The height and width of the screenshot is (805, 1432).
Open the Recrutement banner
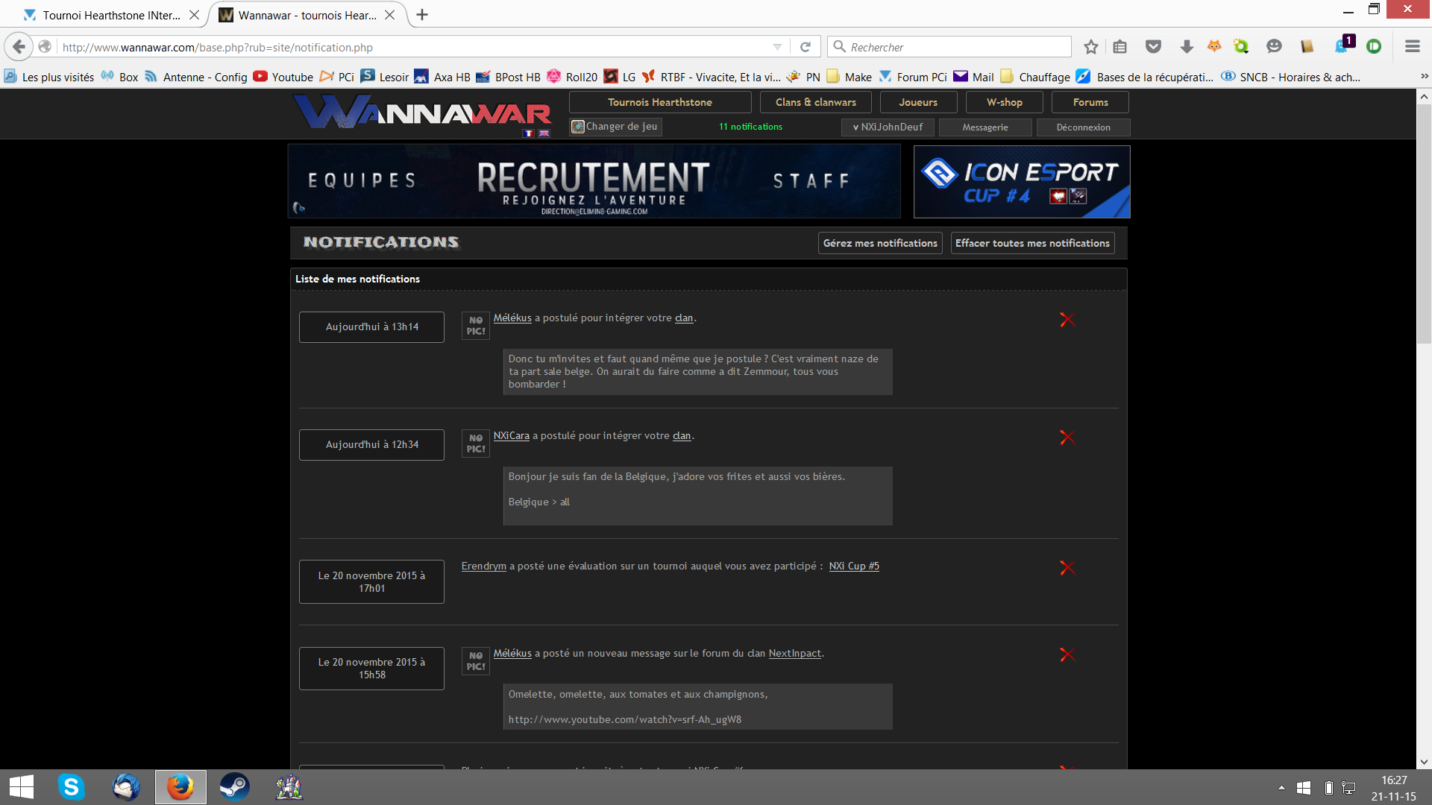[594, 181]
